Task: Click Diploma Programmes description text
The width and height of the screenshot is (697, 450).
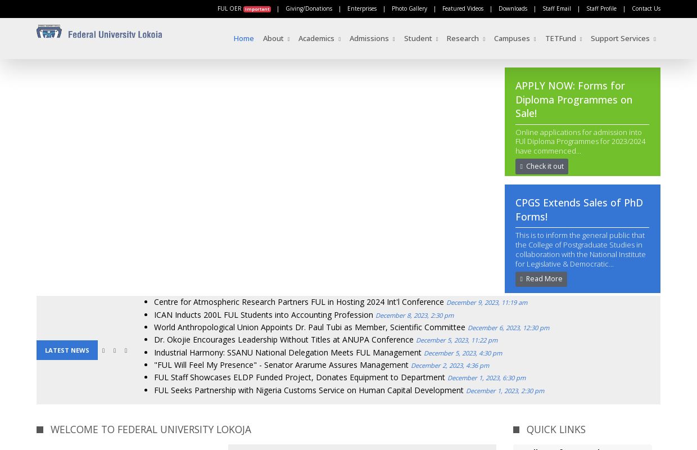Action: click(x=581, y=142)
